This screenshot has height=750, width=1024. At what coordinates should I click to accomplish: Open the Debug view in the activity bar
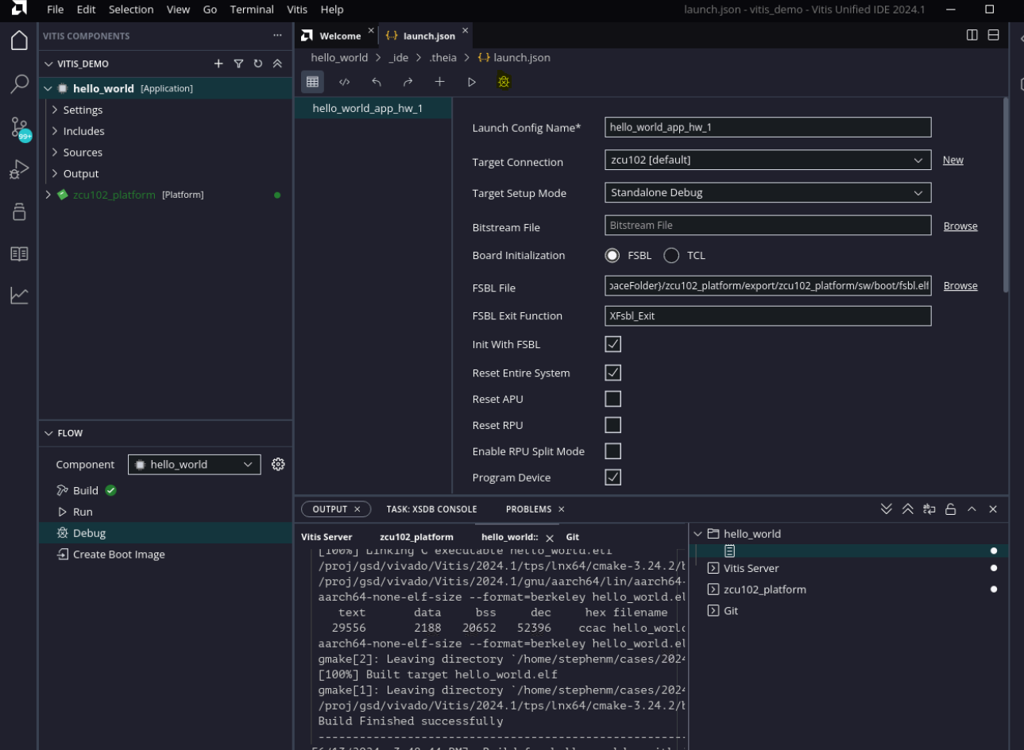click(19, 169)
